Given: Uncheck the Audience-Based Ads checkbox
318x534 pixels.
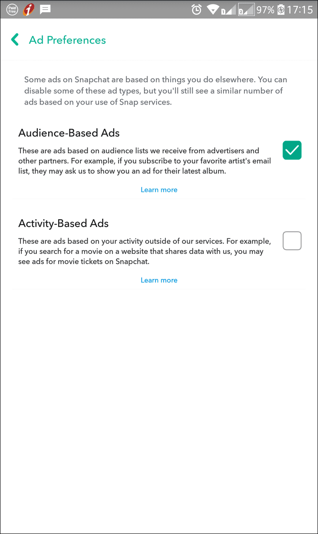Looking at the screenshot, I should tap(292, 150).
